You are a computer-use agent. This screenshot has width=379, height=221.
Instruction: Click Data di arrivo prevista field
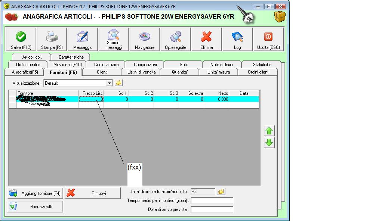click(212, 209)
